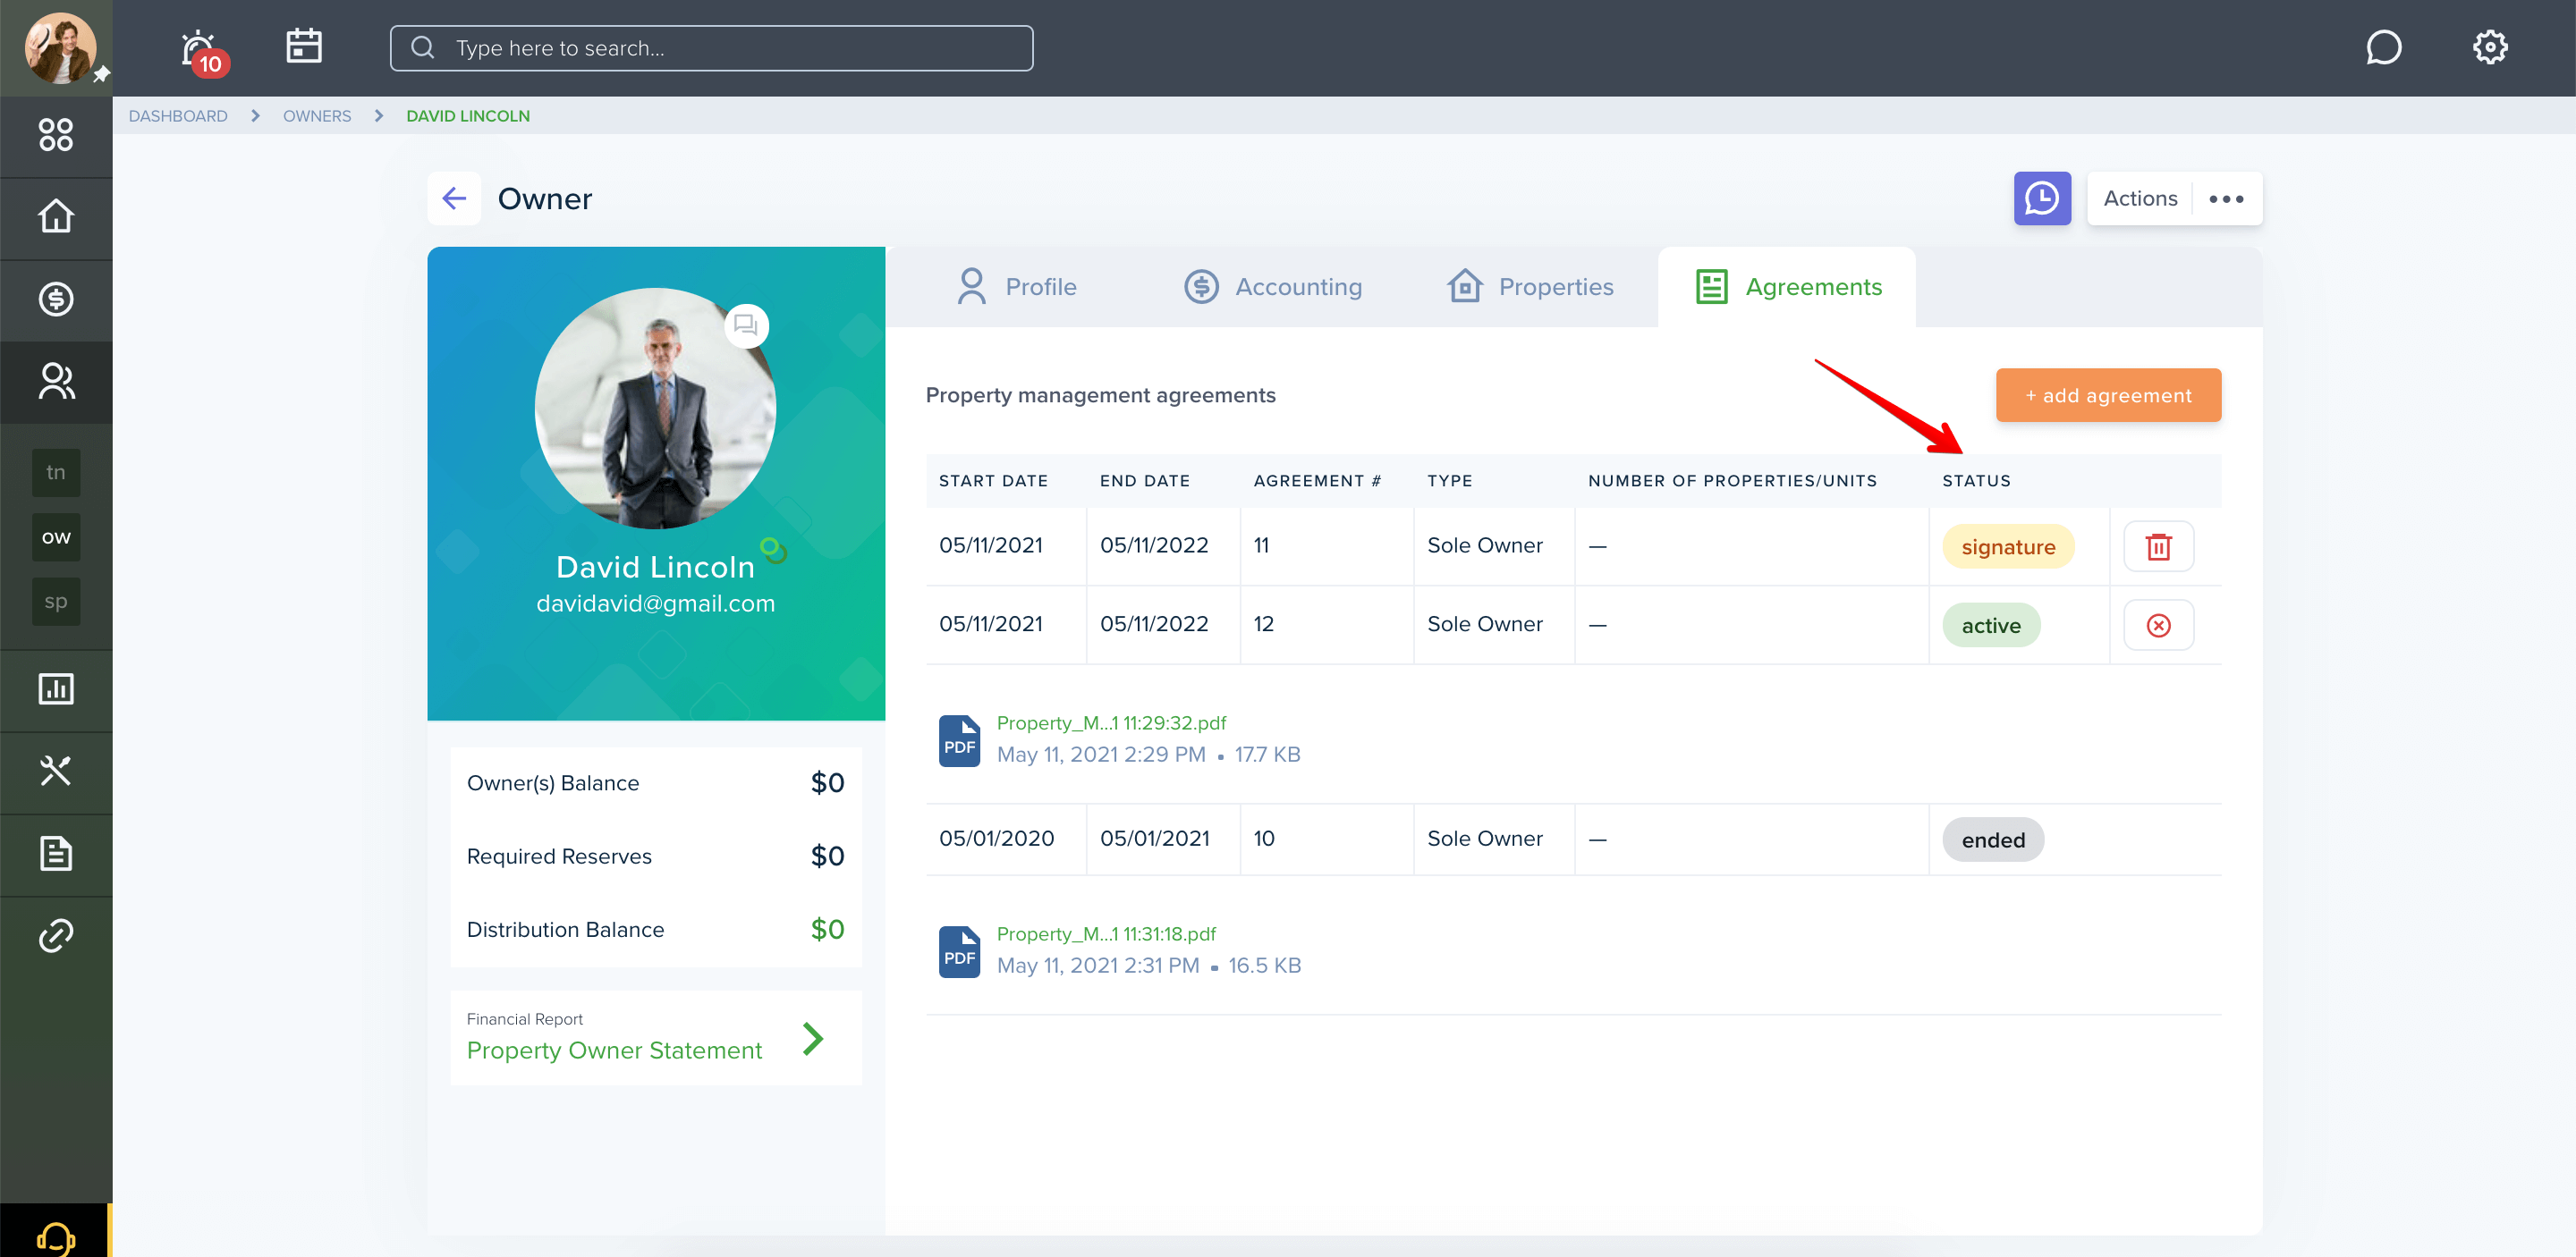Screen dimensions: 2576x1257
Task: Click the START DATE column header
Action: coord(993,481)
